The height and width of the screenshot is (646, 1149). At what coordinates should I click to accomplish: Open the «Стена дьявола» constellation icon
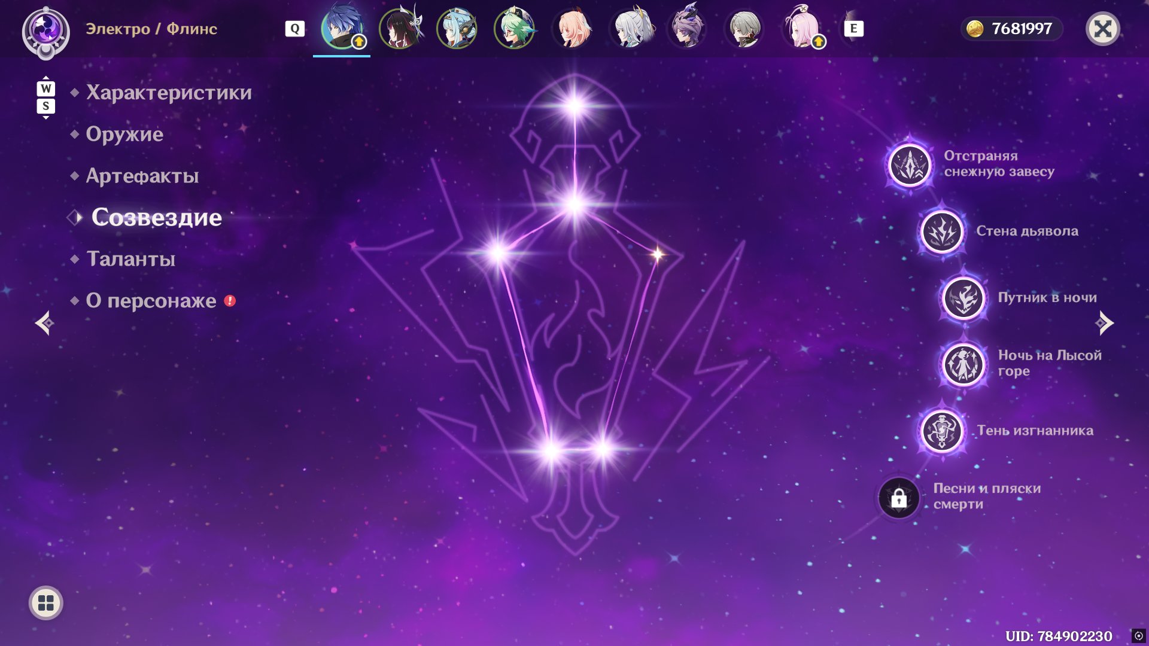coord(942,231)
